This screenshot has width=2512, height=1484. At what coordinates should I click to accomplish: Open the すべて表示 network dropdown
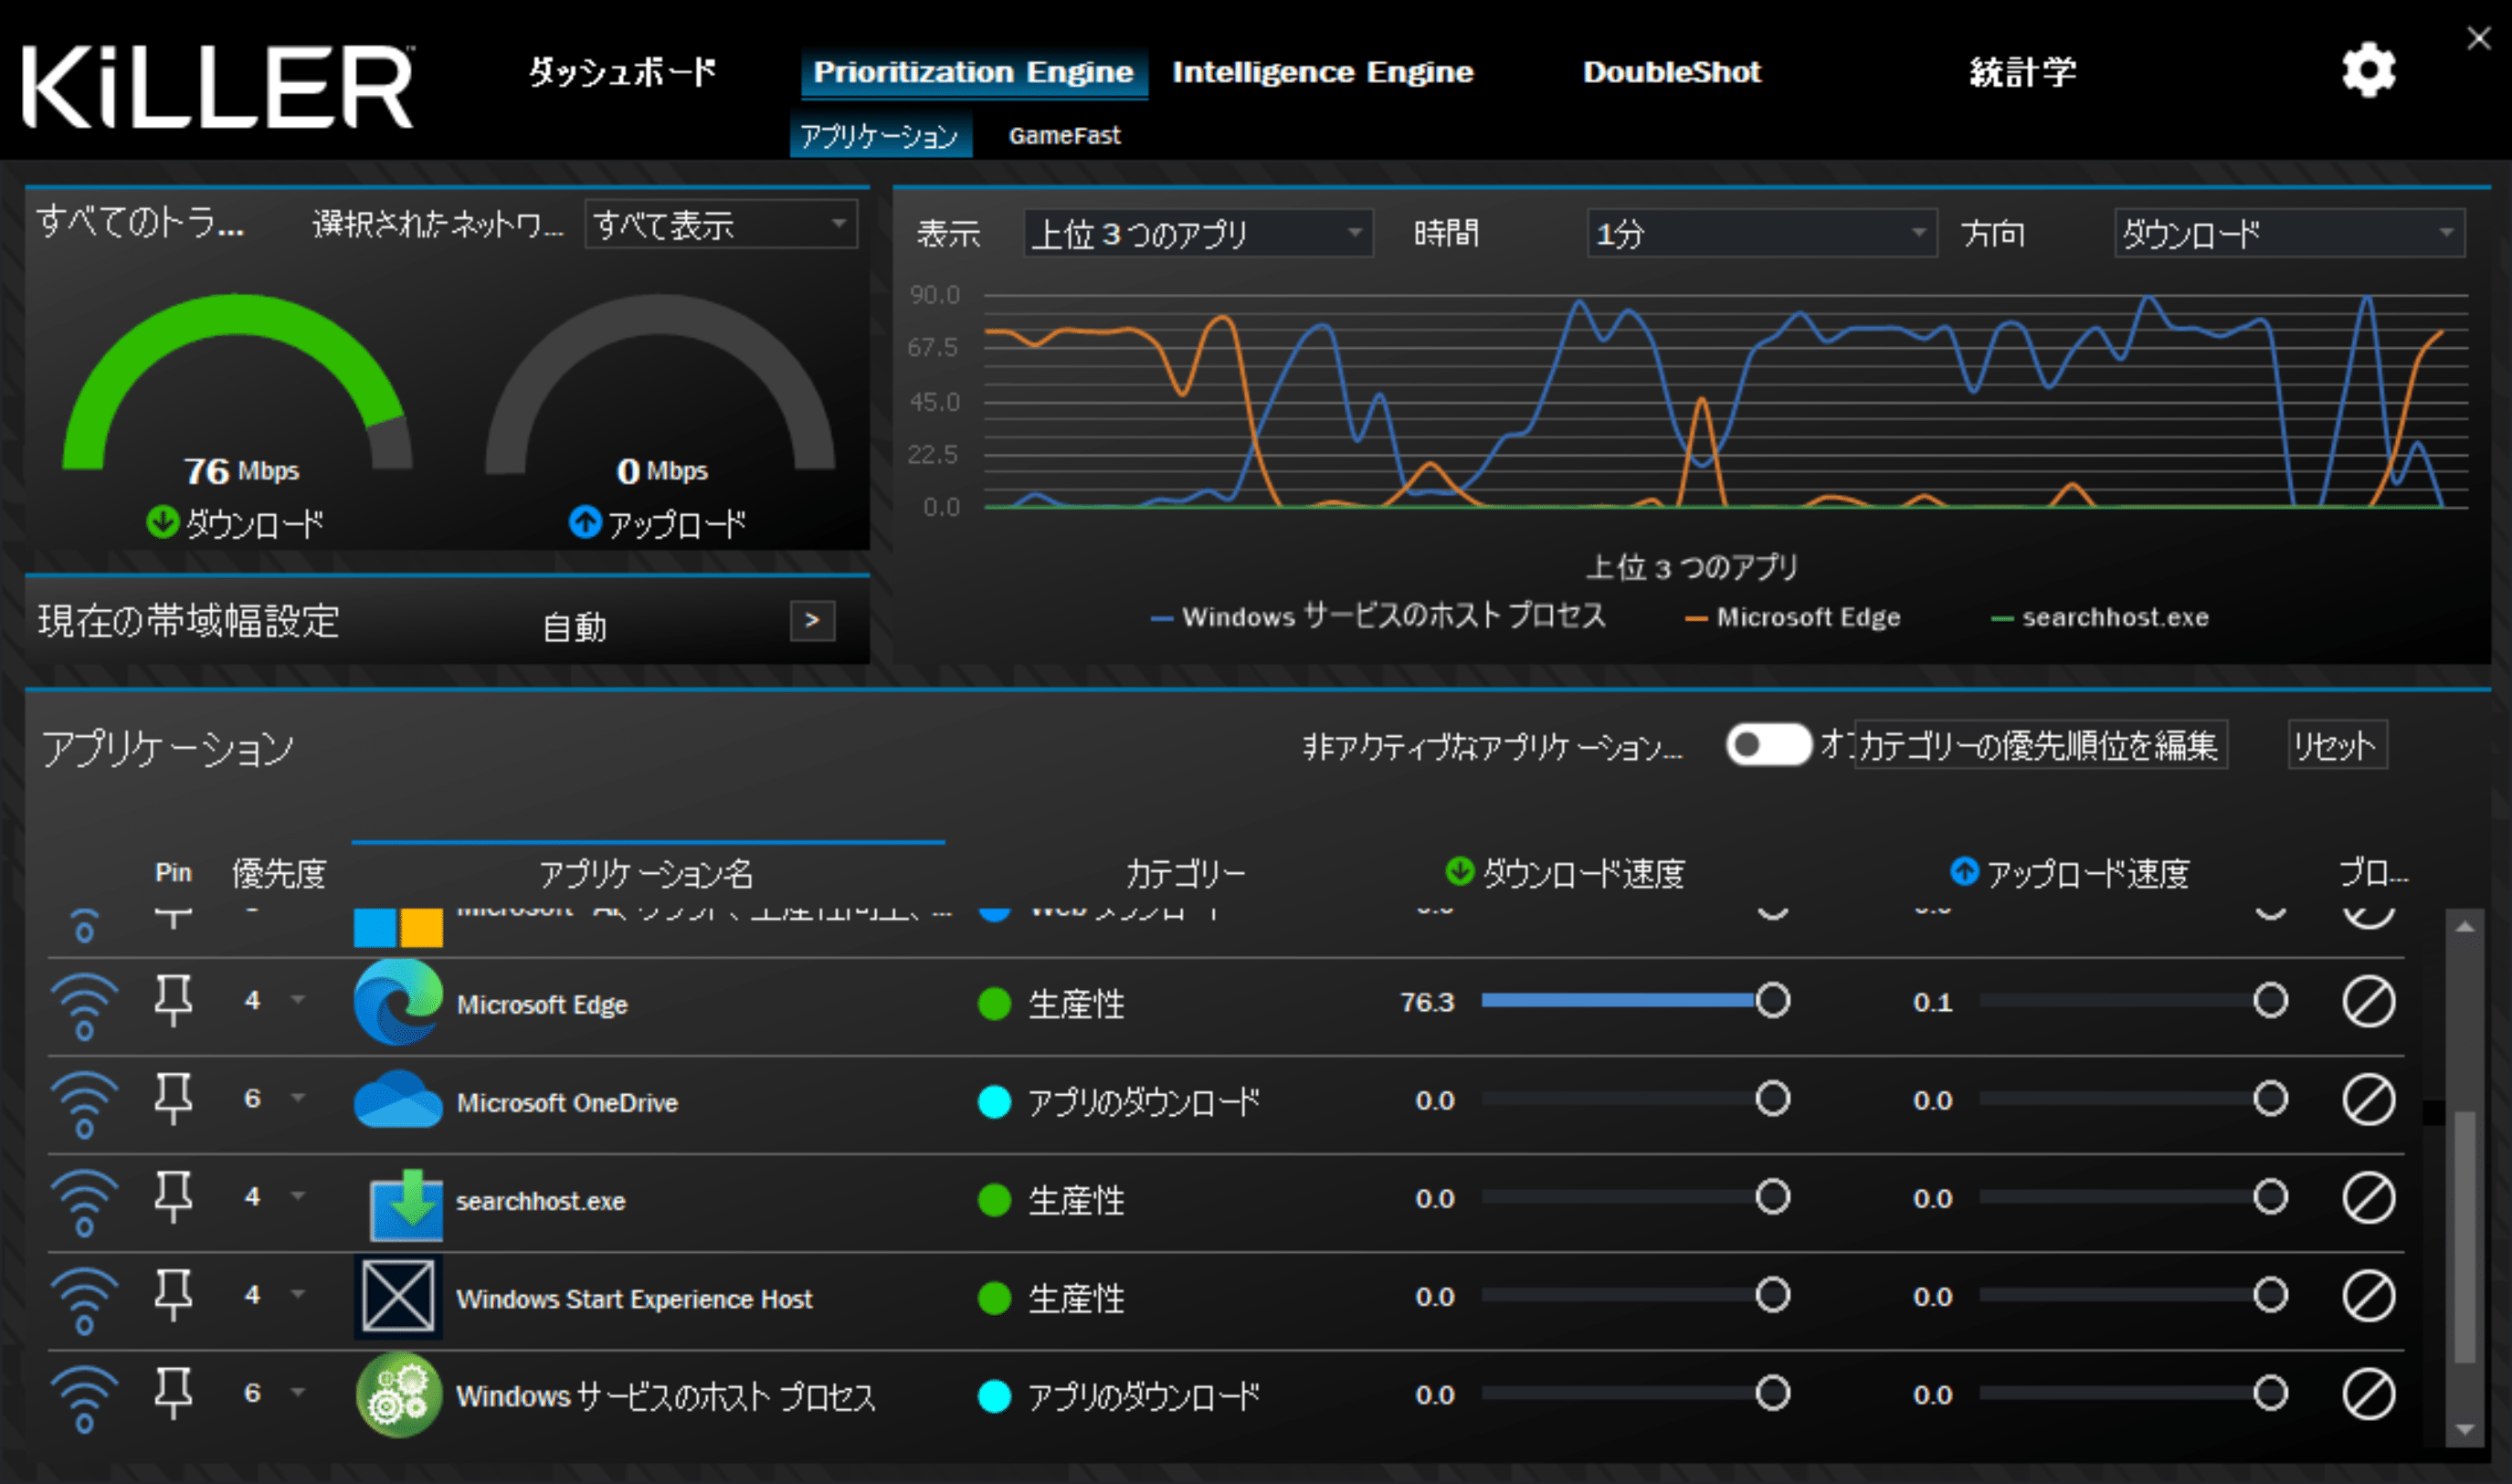tap(721, 224)
